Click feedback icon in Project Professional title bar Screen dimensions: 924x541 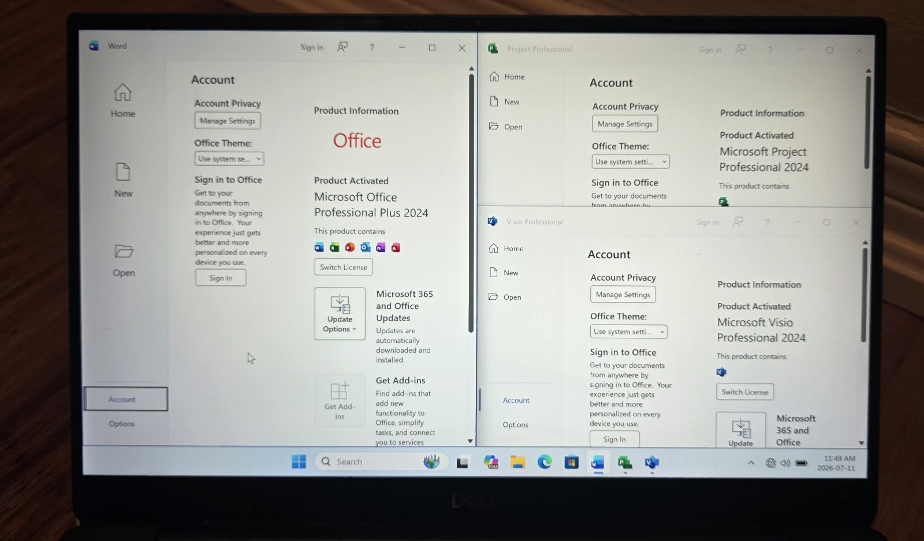[x=740, y=50]
